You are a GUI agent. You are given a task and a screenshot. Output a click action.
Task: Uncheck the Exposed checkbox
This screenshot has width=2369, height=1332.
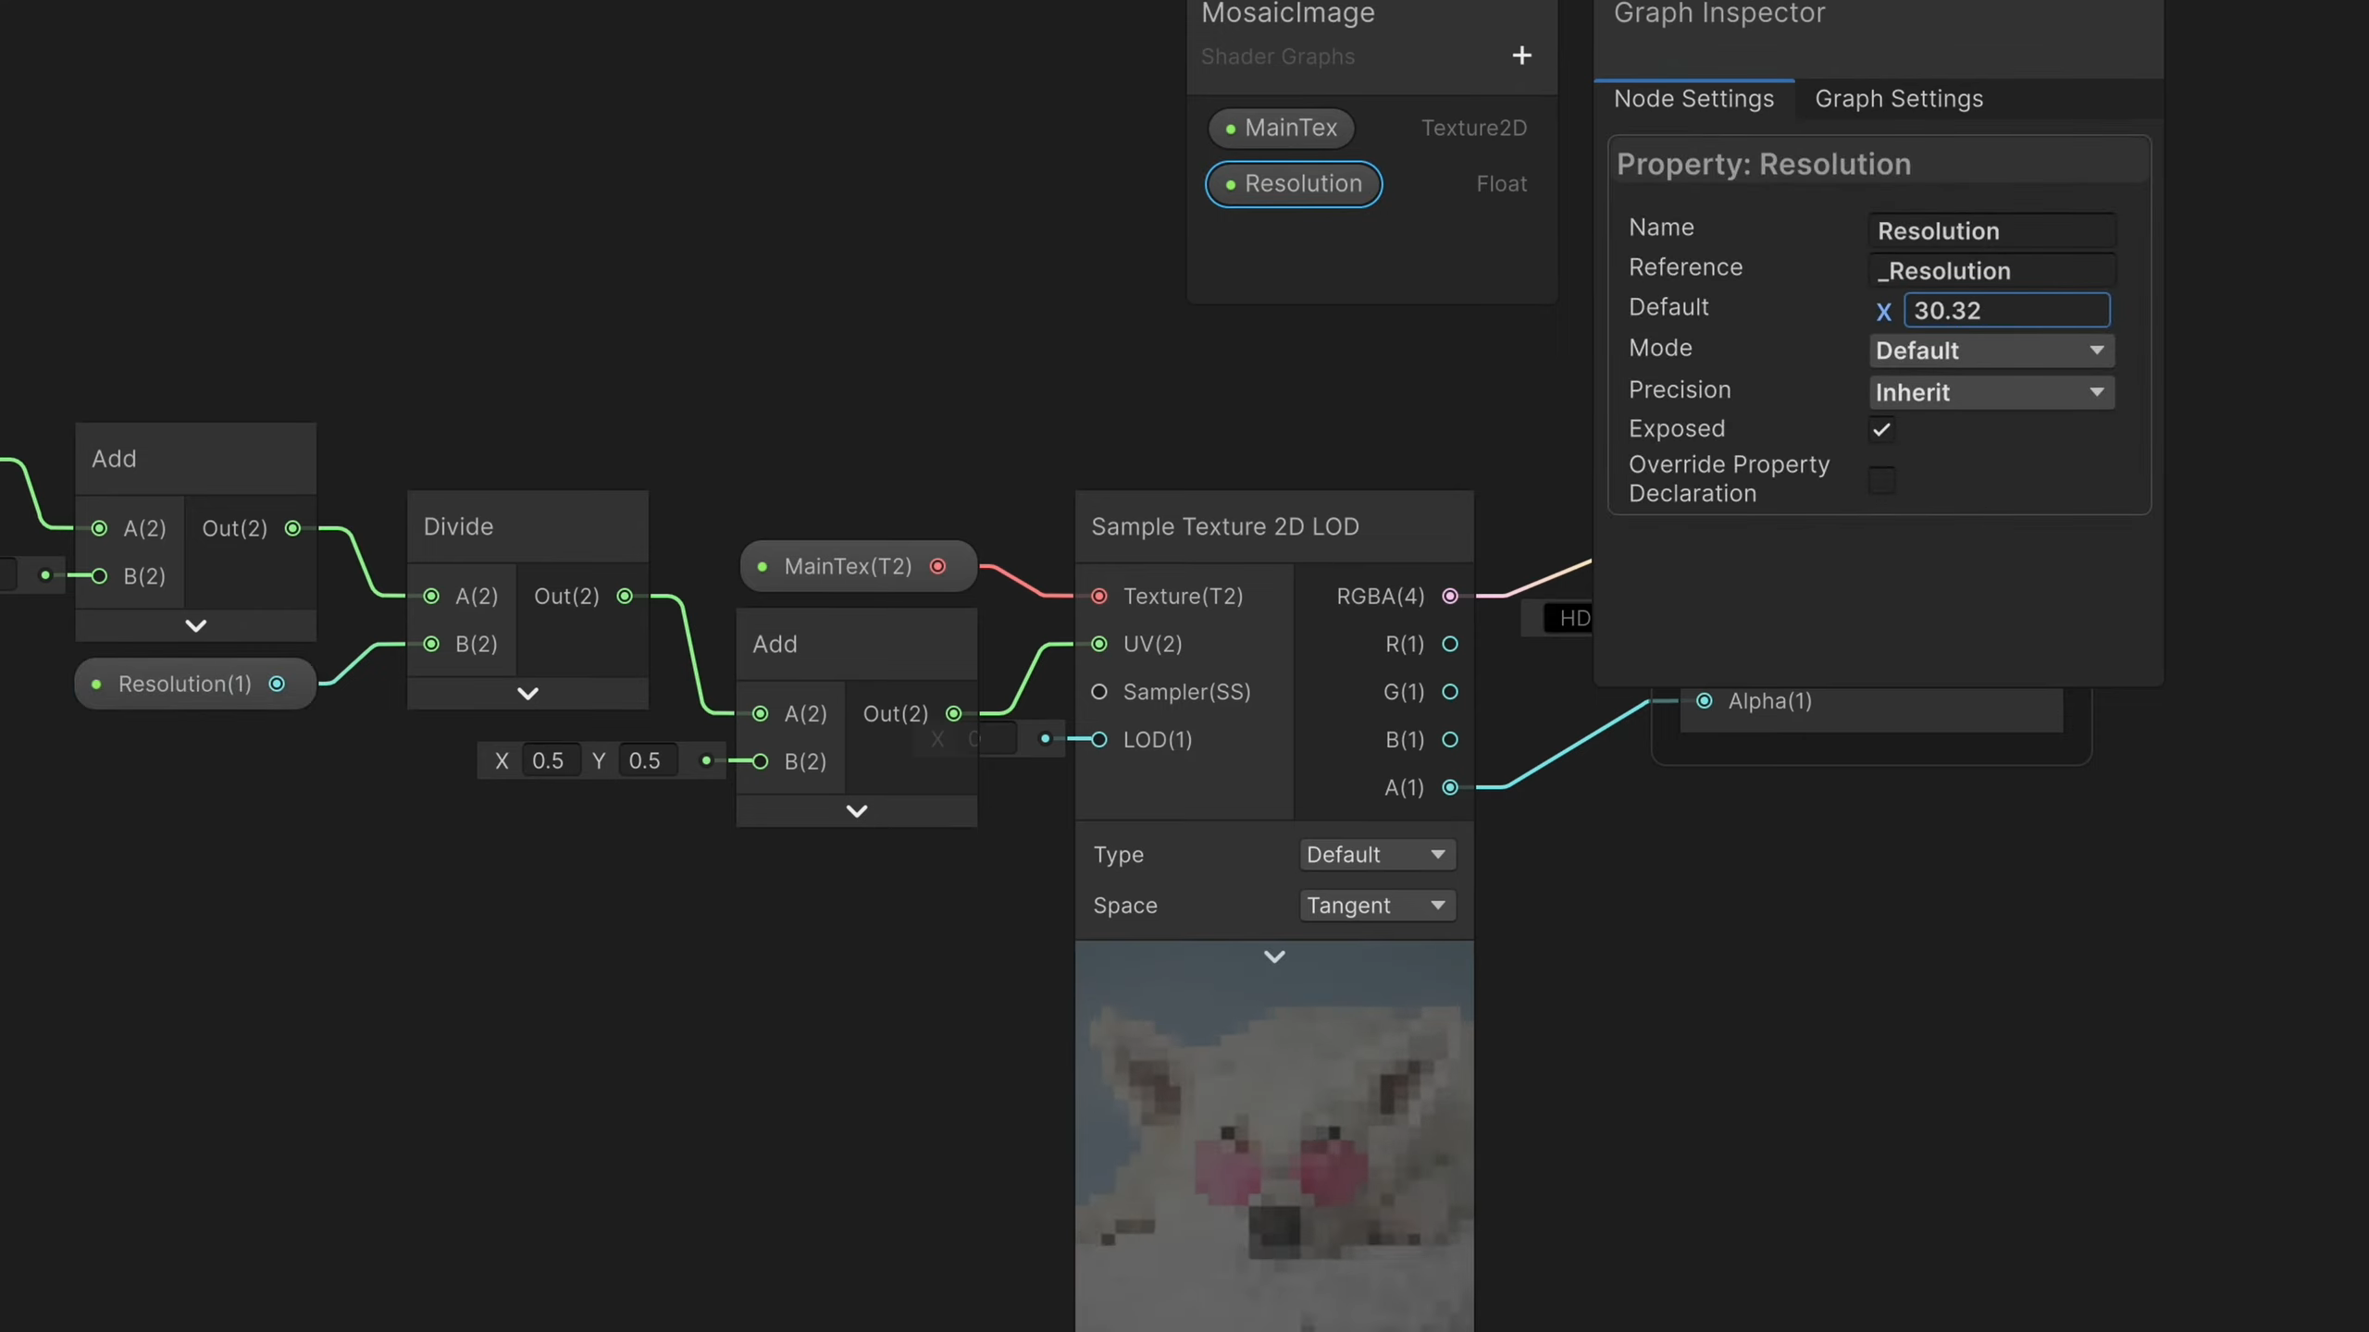1881,429
